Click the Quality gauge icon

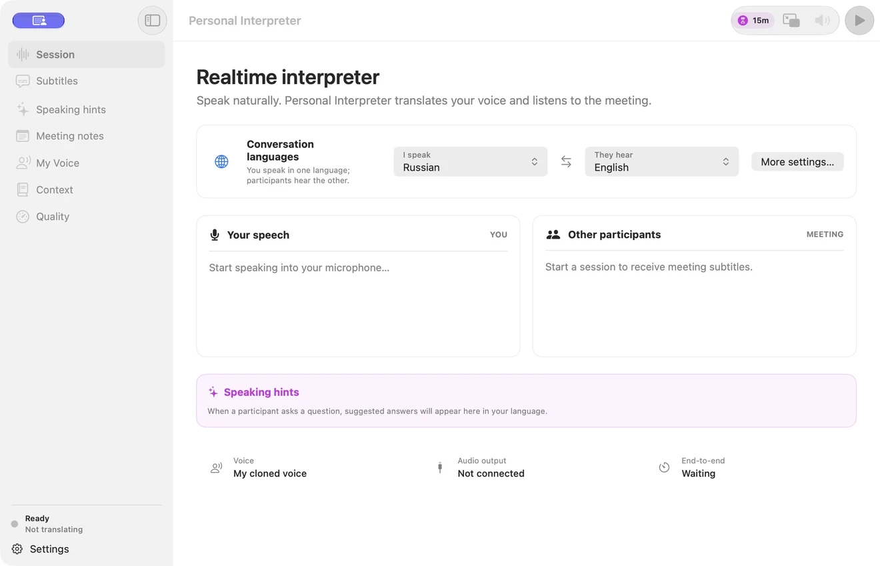coord(23,216)
